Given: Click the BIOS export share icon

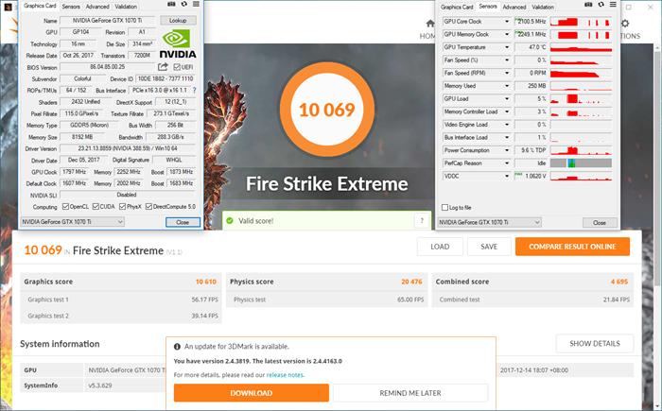Looking at the screenshot, I should point(163,67).
